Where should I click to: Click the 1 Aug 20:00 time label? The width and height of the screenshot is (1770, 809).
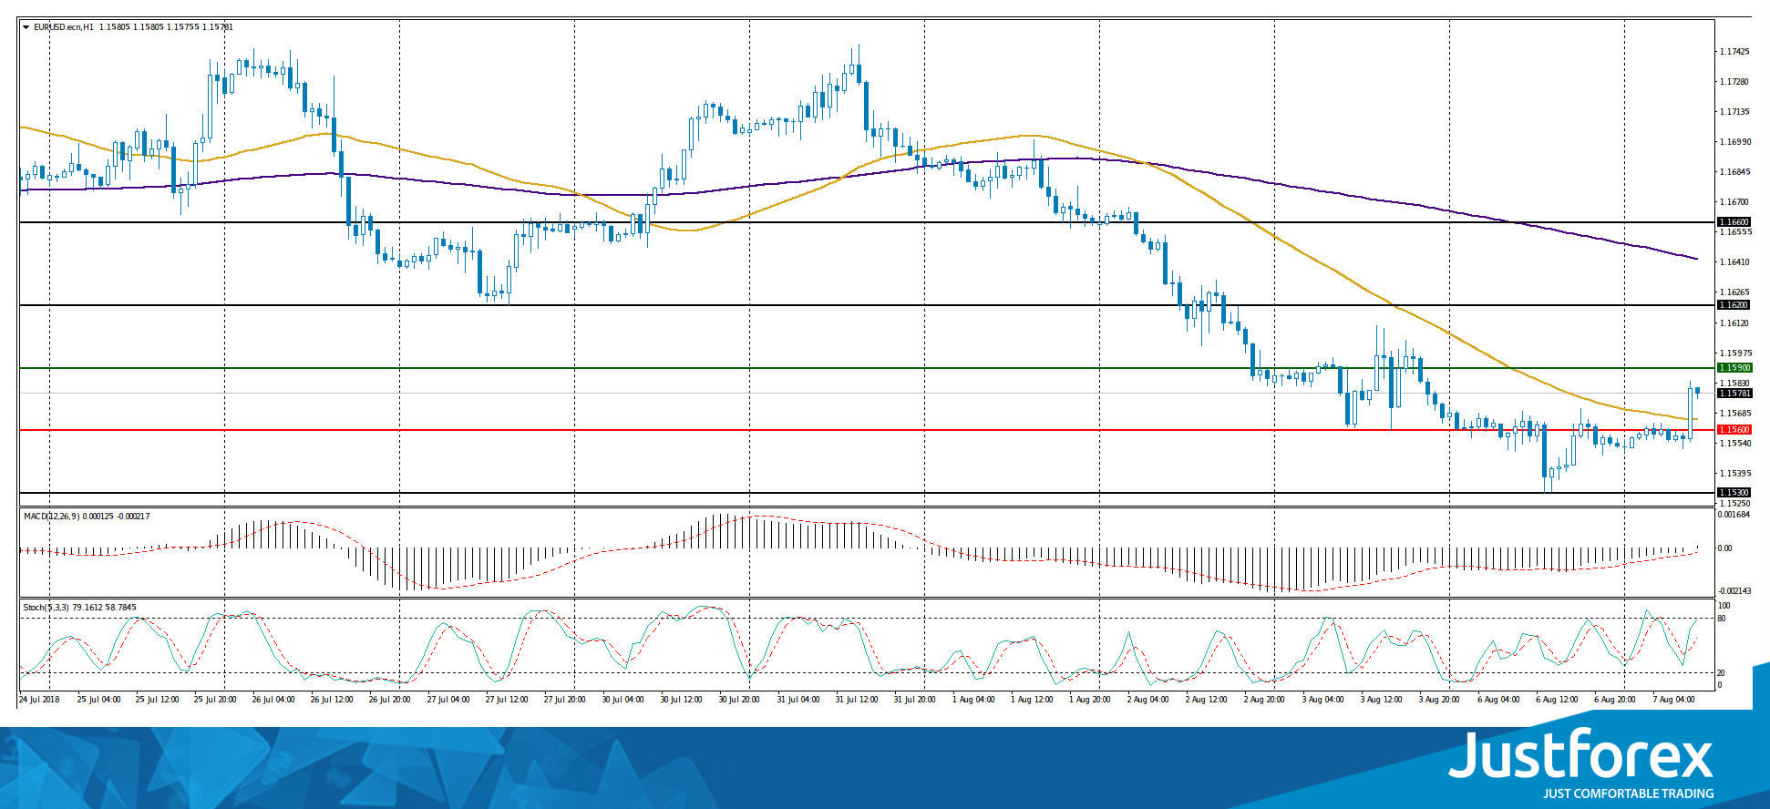click(1089, 700)
